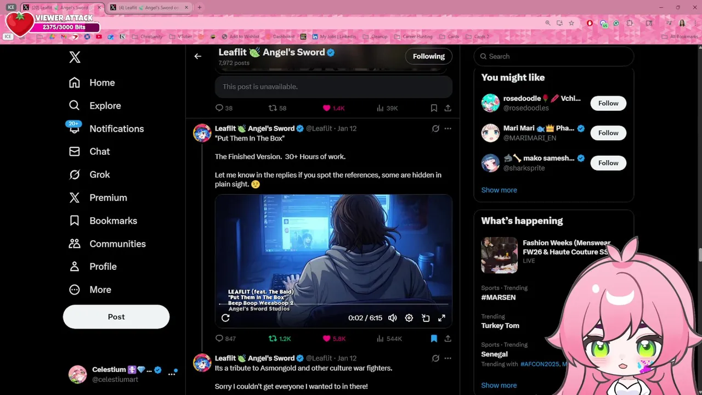Click the Following button on Leaflit's profile

429,56
